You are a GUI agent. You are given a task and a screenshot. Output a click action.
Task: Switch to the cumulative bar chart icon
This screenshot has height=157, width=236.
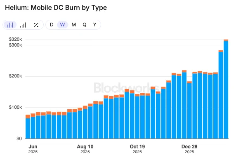click(23, 25)
